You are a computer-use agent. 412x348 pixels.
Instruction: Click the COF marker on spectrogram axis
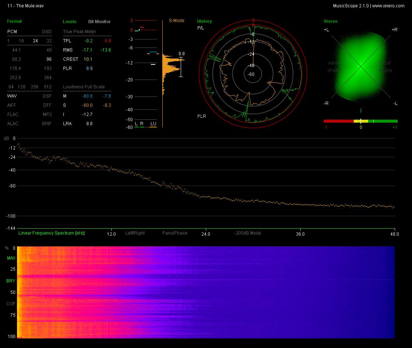pos(11,304)
